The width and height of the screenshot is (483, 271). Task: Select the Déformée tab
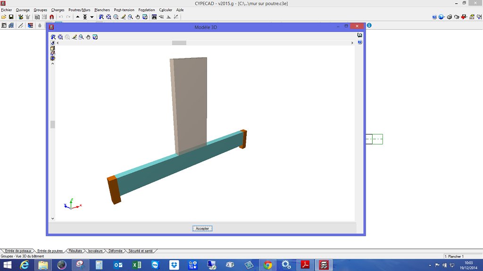pyautogui.click(x=116, y=251)
